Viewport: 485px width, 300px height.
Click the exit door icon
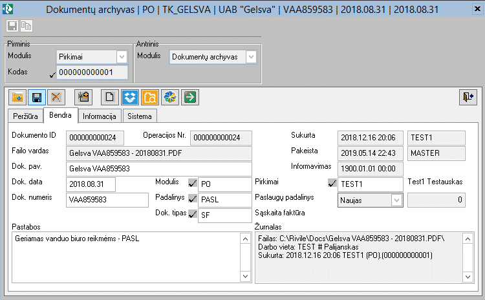click(x=468, y=97)
